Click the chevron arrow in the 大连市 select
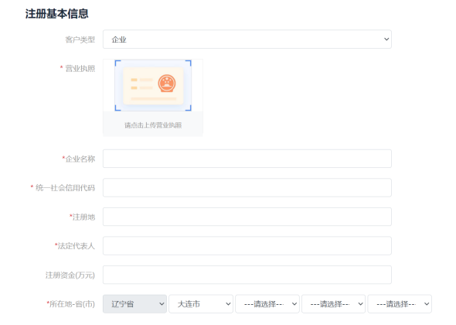Viewport: 456px width, 325px height. click(228, 304)
